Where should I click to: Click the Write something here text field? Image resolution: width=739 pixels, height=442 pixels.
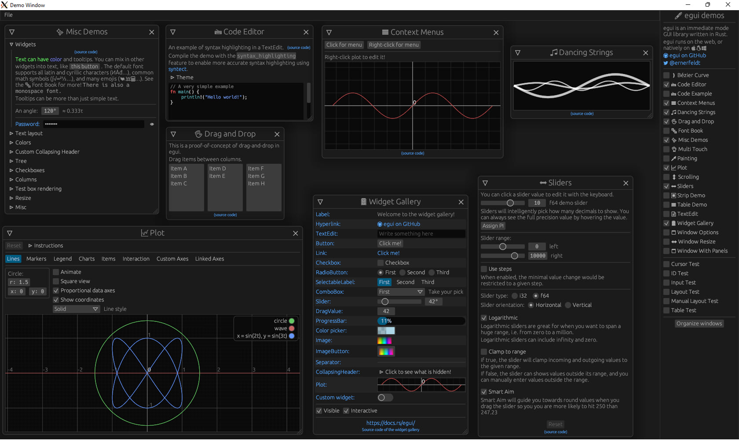421,233
